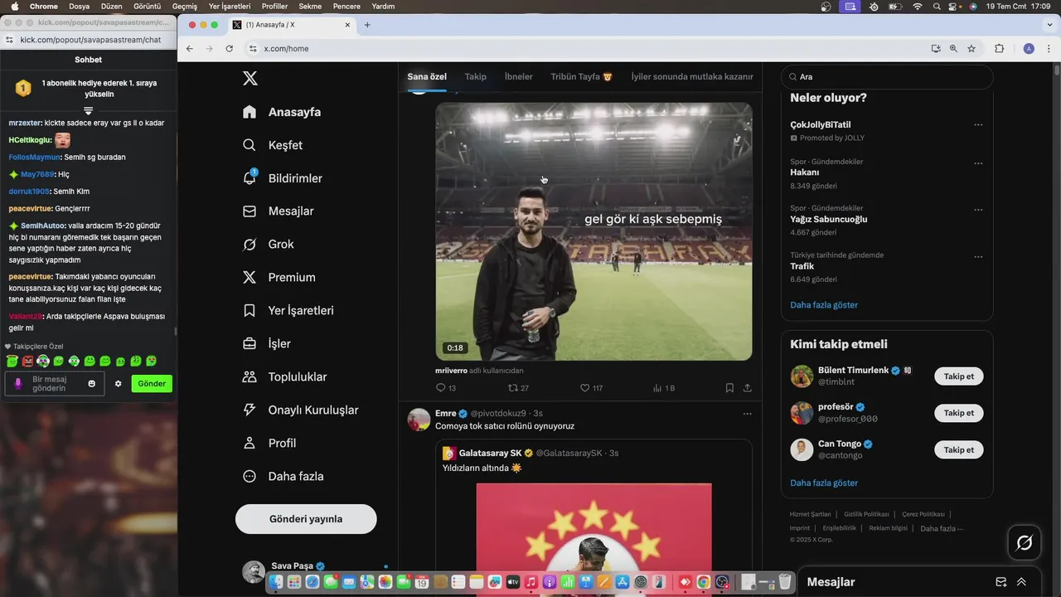Click the floating Grok button

(1025, 543)
